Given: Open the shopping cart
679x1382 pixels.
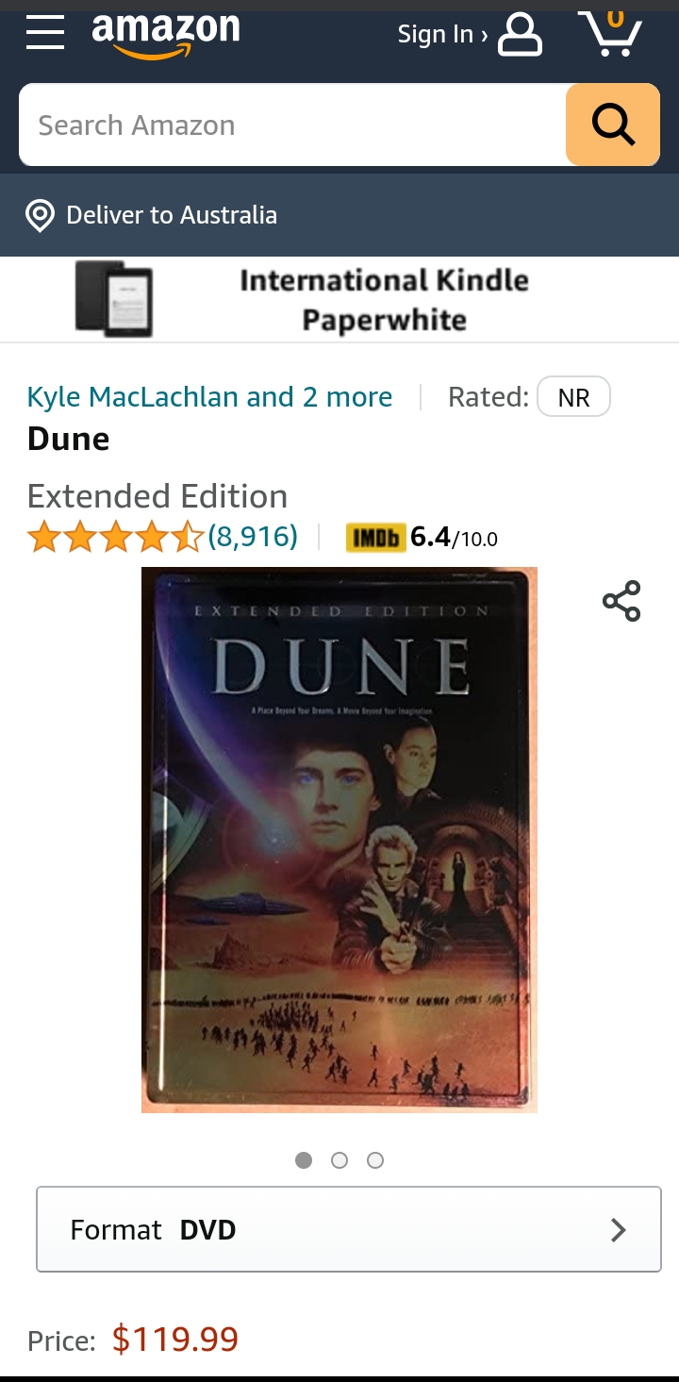Looking at the screenshot, I should 610,34.
